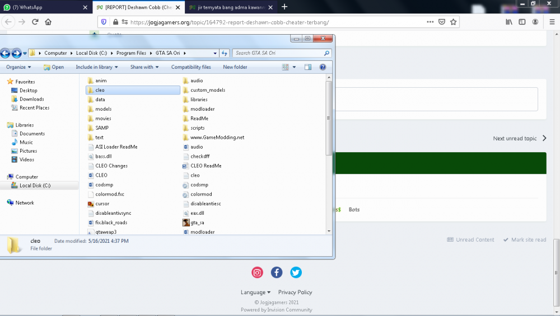Change view using the views icon
The width and height of the screenshot is (560, 316).
[286, 67]
